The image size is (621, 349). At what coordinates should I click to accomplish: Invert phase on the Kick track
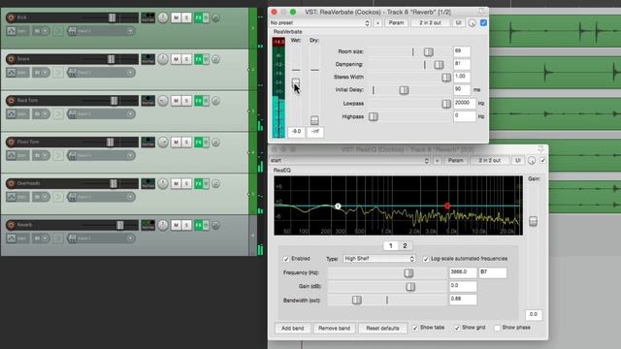215,17
